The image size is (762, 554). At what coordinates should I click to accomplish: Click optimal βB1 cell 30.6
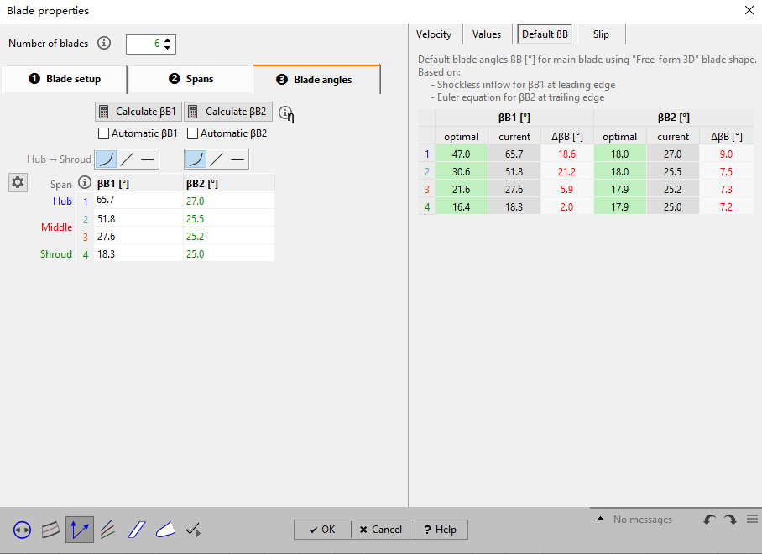(462, 171)
